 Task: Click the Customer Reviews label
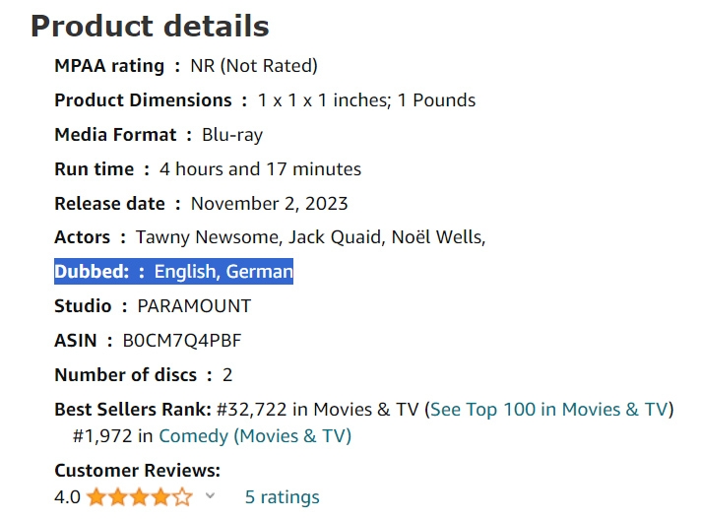point(137,471)
